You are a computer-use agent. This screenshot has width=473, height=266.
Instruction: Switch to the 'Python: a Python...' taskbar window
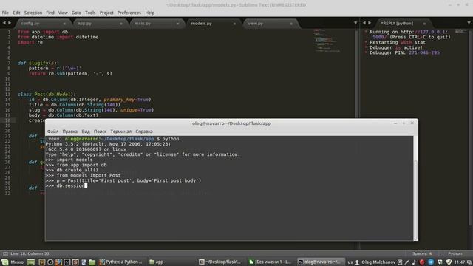click(120, 262)
